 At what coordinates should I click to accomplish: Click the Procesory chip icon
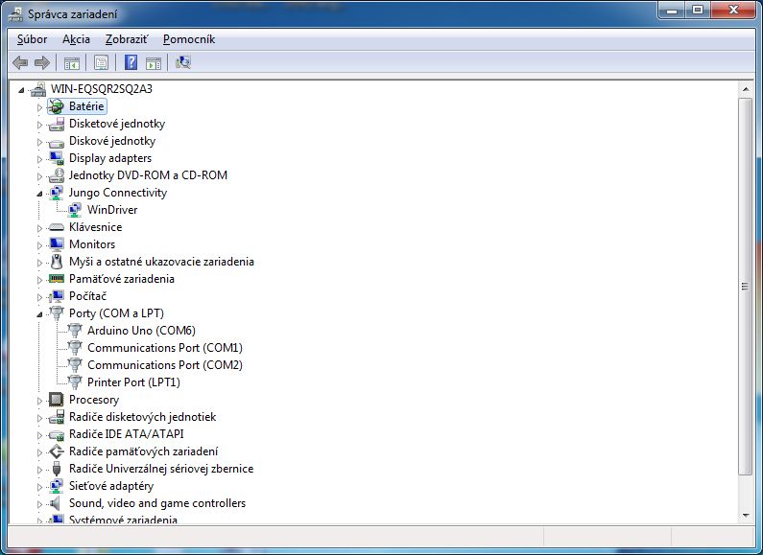[57, 400]
